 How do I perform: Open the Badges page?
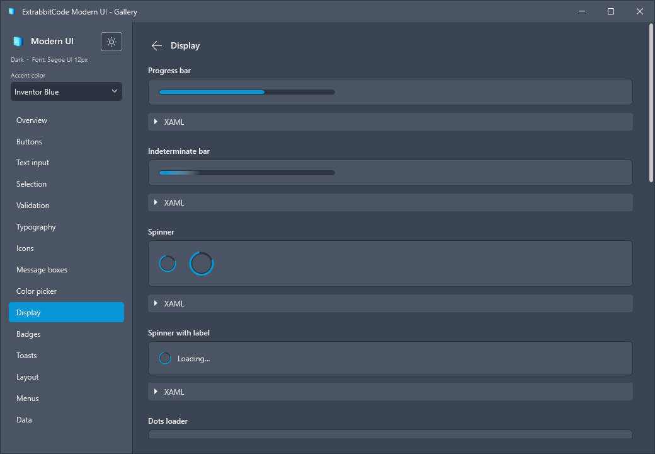[66, 334]
